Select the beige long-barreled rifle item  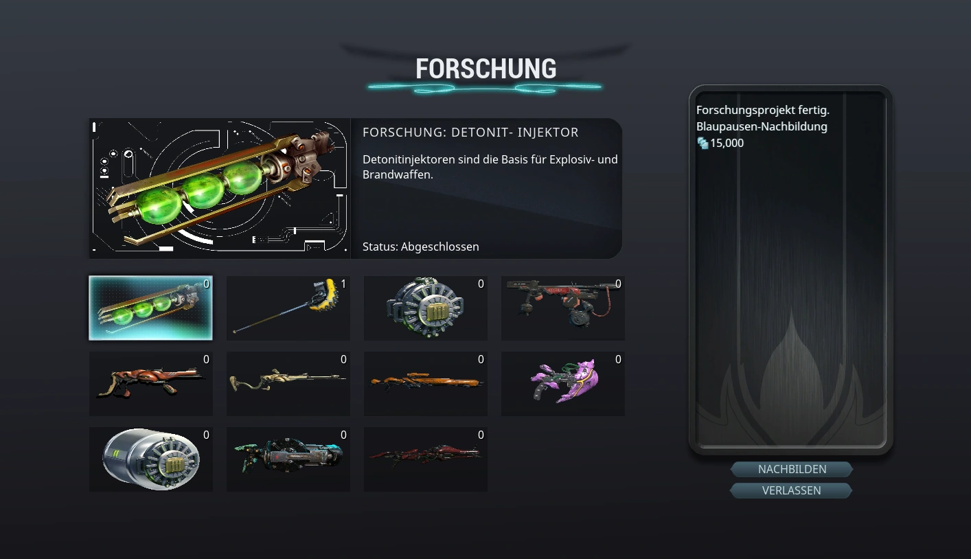(x=288, y=384)
